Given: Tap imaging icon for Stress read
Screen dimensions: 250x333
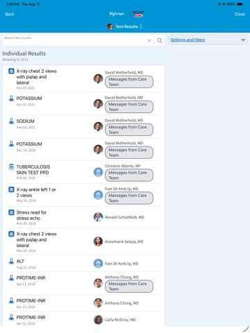Looking at the screenshot, I should (x=11, y=212).
